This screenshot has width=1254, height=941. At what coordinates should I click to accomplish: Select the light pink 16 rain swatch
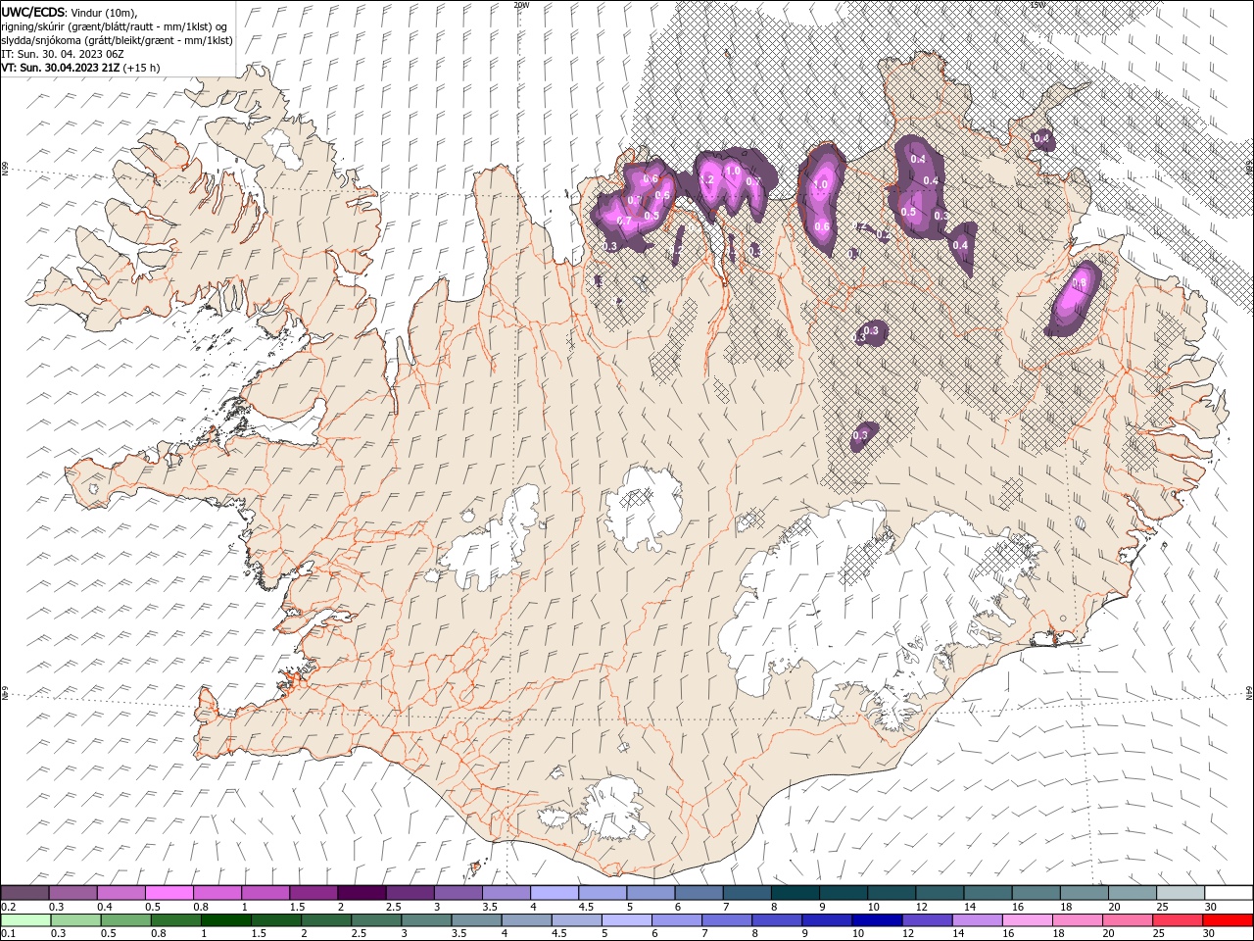(x=1027, y=920)
